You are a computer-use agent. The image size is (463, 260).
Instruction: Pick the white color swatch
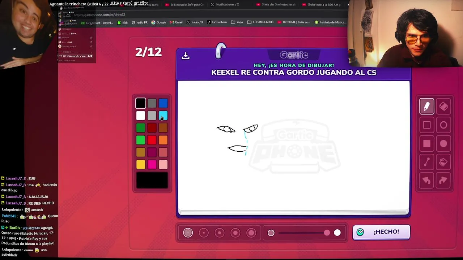point(141,116)
